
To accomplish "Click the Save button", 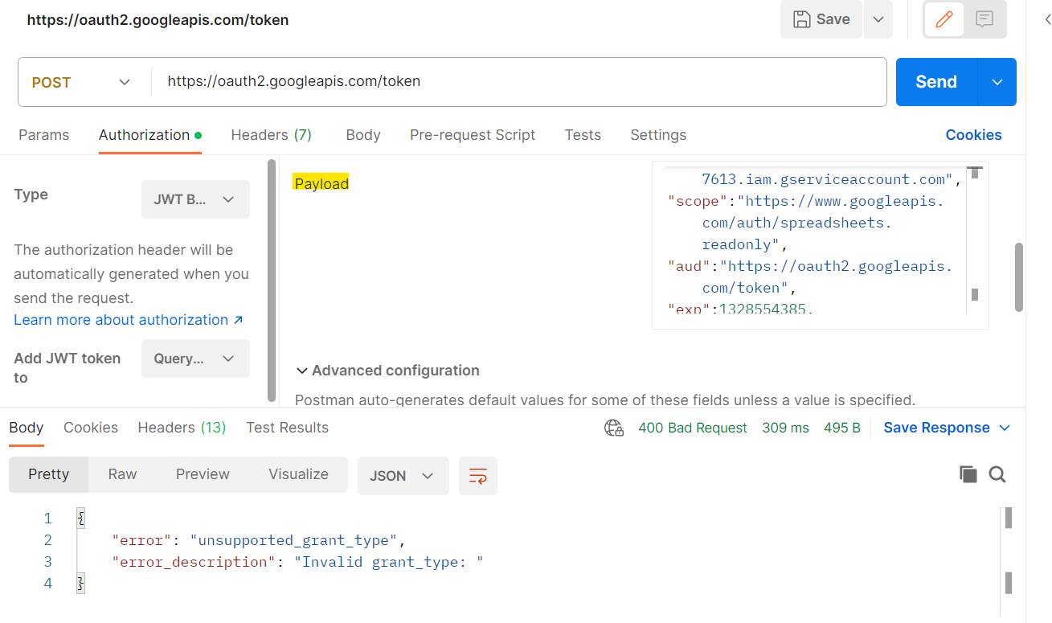I will (821, 19).
